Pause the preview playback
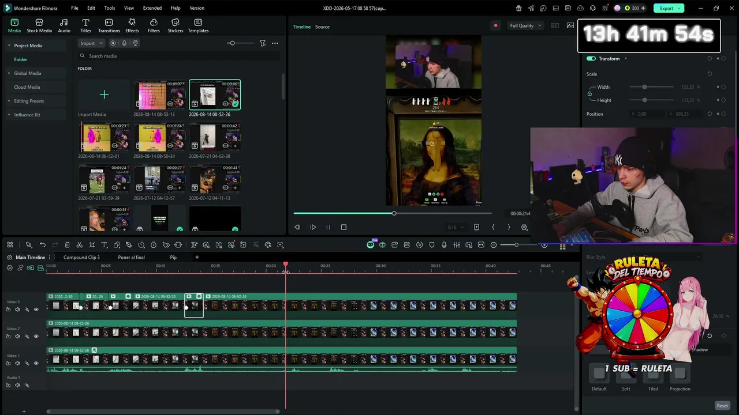The height and width of the screenshot is (415, 739). 328,227
